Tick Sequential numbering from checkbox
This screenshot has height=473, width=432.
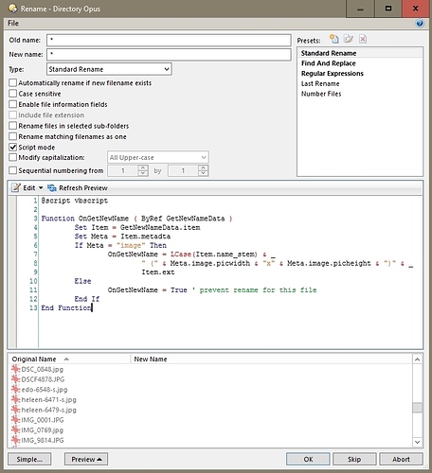coord(13,170)
